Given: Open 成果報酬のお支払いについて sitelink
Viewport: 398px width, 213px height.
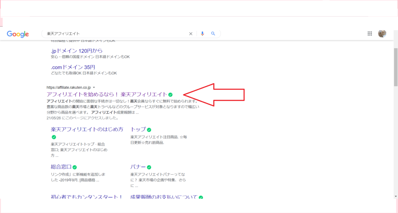Looking at the screenshot, I should tap(164, 197).
